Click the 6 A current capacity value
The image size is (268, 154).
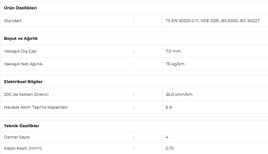[x=169, y=107]
